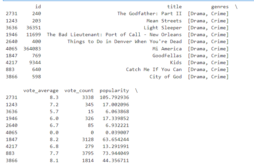Click vote_average value 8.3
This screenshot has width=254, height=168.
pos(54,98)
